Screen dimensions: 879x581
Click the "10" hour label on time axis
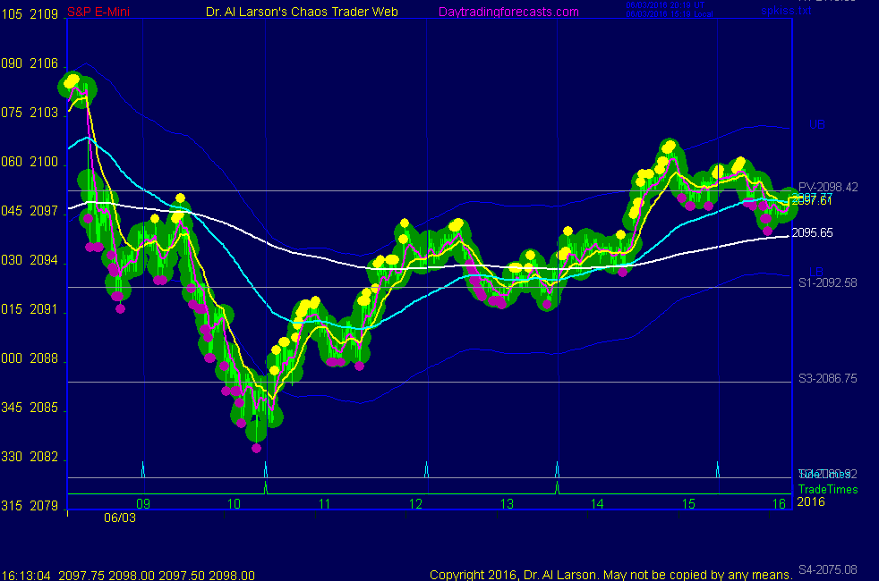(x=234, y=504)
